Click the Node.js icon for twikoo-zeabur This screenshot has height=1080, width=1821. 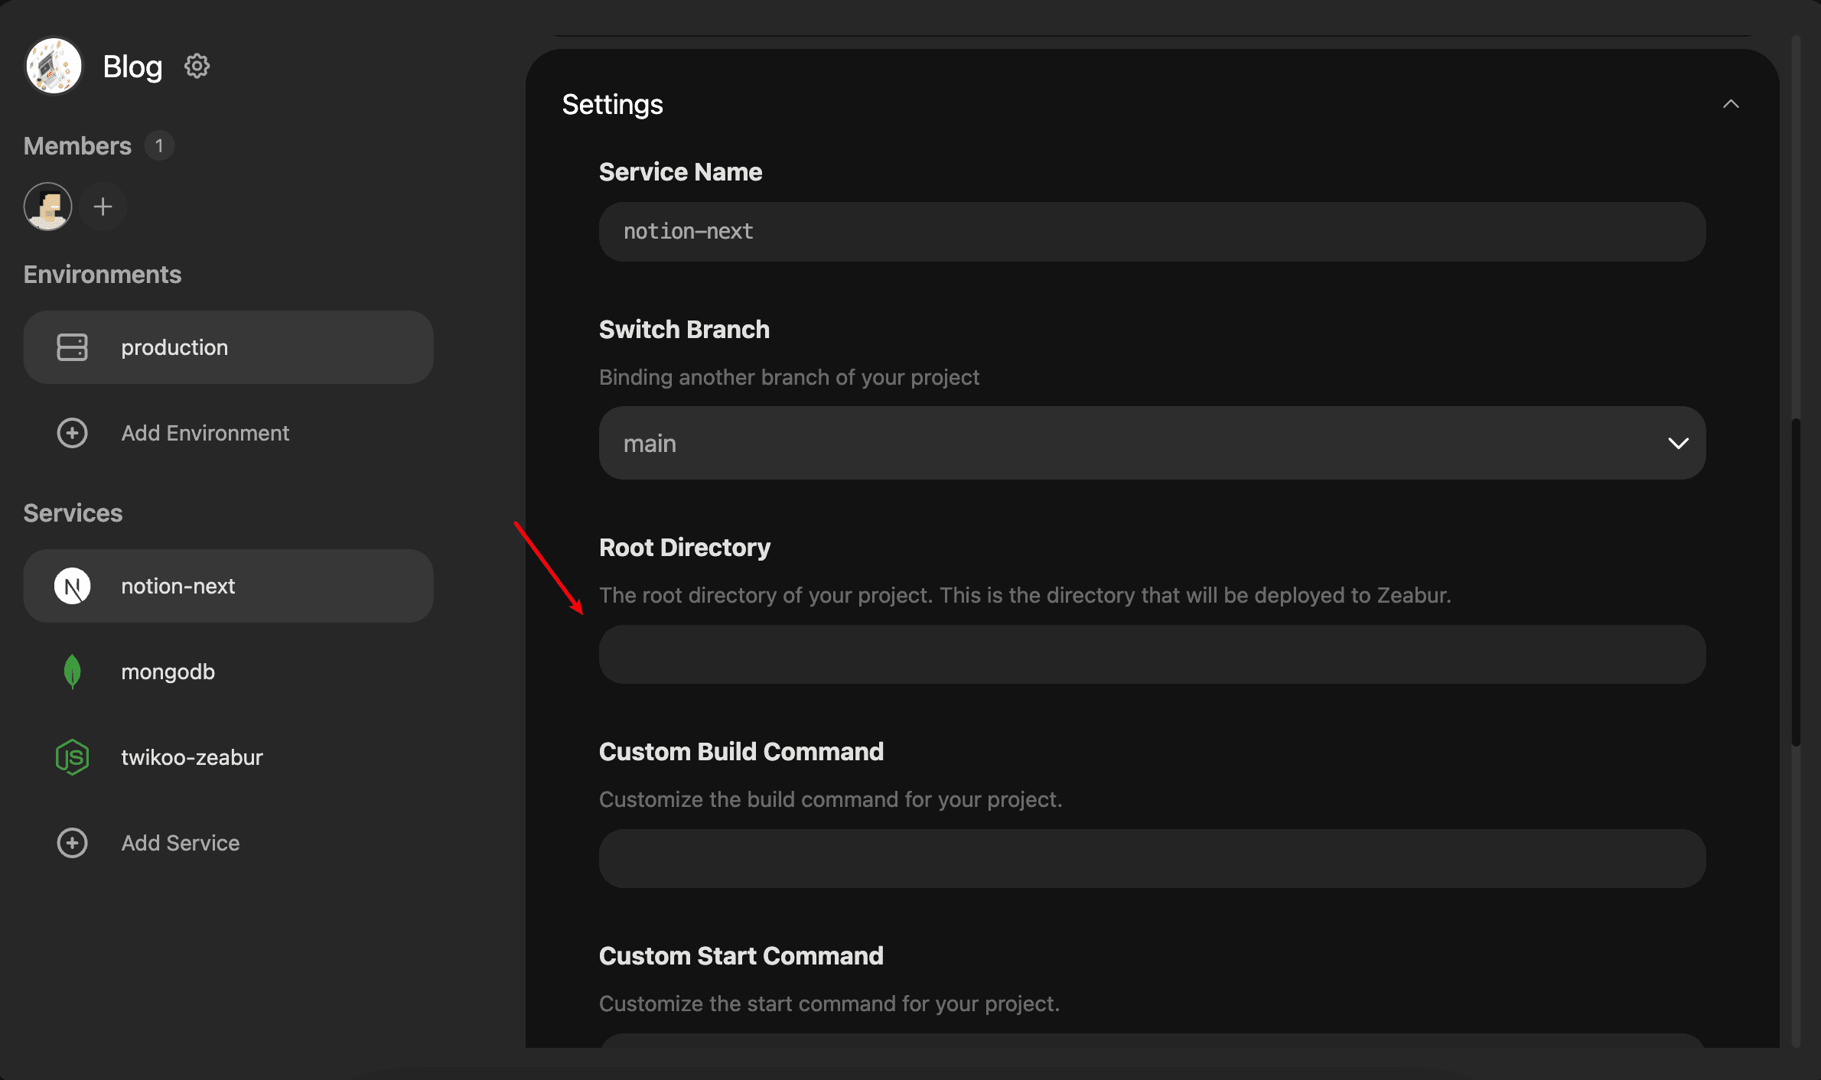point(73,757)
